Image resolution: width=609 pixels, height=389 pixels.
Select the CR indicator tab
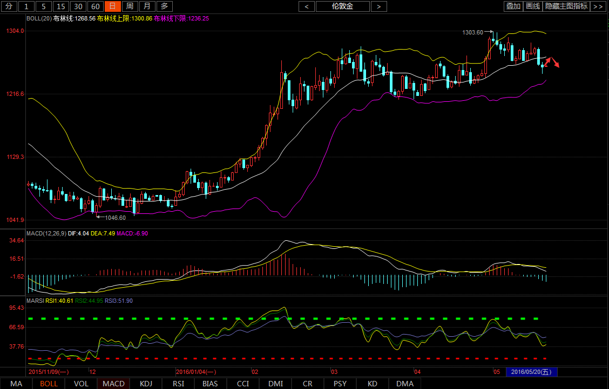coord(308,384)
